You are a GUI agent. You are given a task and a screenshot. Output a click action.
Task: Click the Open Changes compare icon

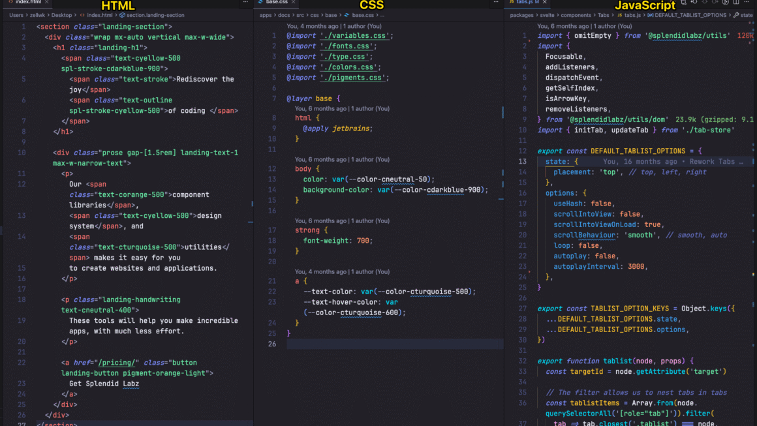tap(684, 3)
